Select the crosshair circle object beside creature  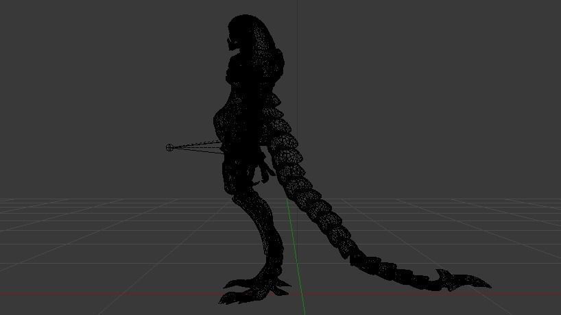169,147
